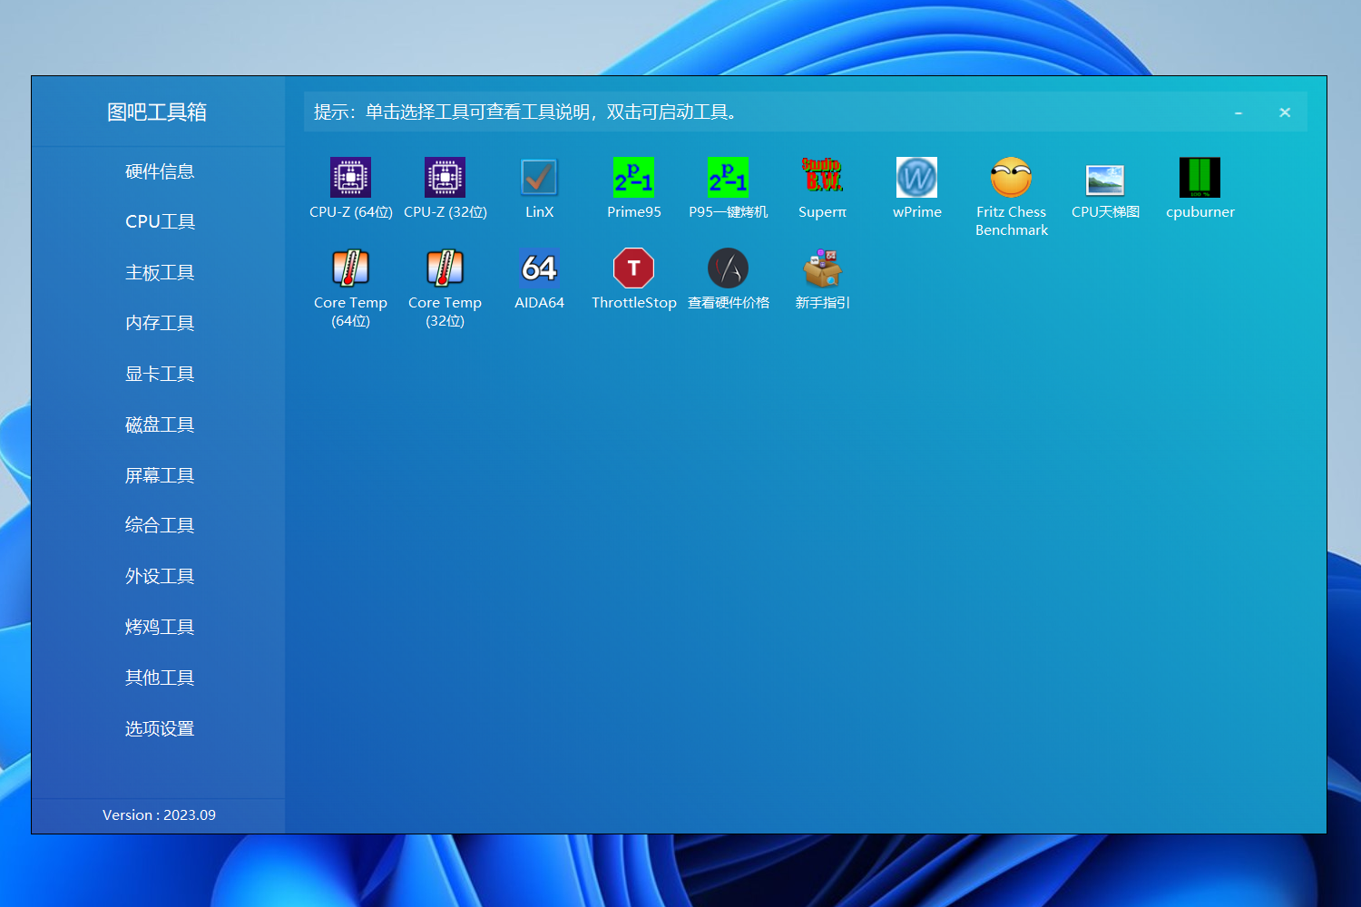The image size is (1361, 907).
Task: Select the CPU-Z (32位) tool icon
Action: [445, 177]
